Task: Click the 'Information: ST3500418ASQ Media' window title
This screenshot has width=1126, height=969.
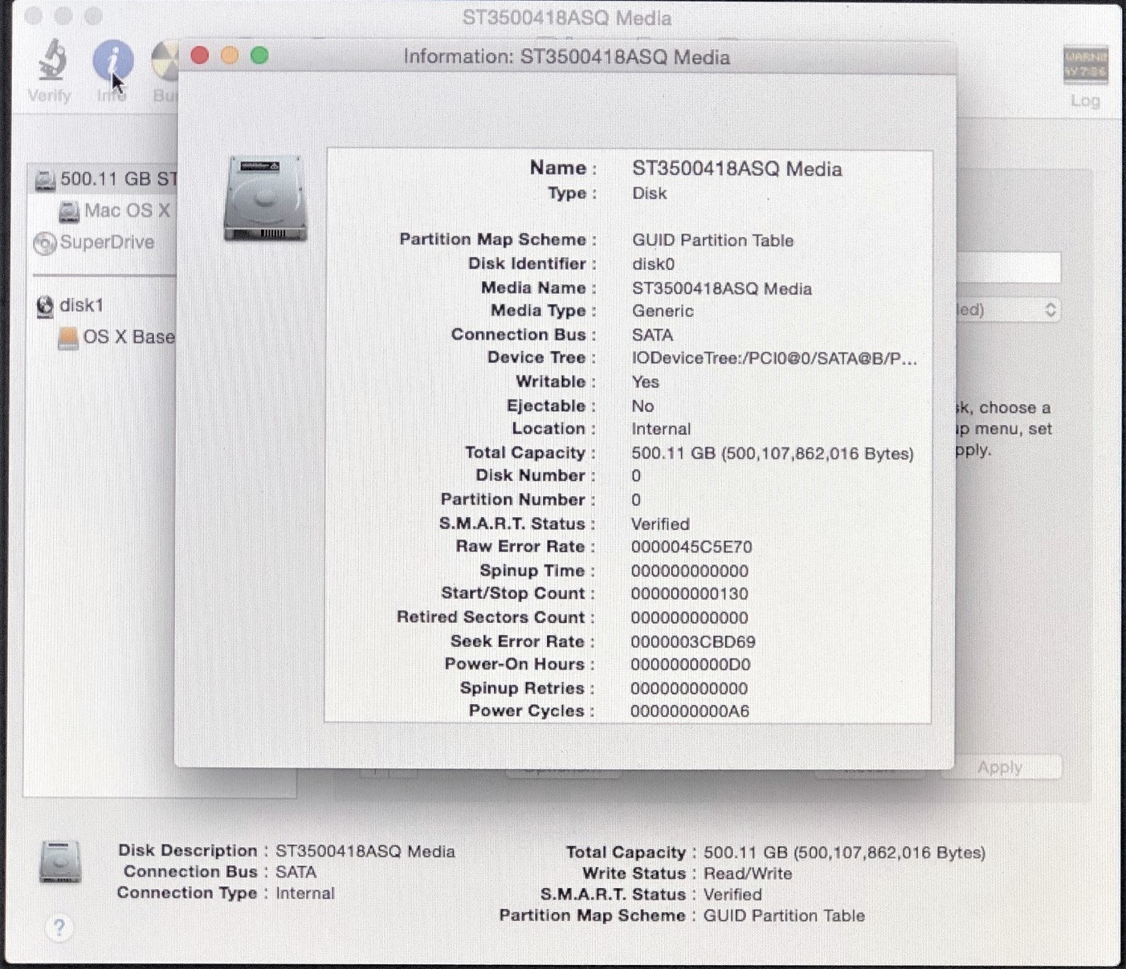Action: tap(566, 57)
